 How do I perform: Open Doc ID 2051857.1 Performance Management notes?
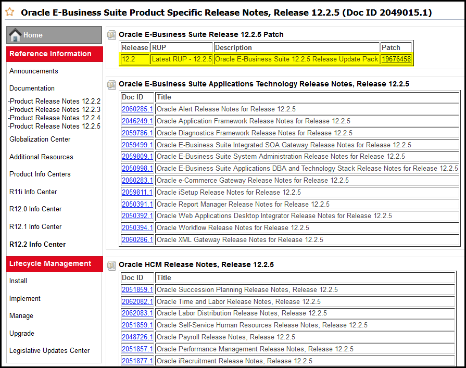click(137, 349)
